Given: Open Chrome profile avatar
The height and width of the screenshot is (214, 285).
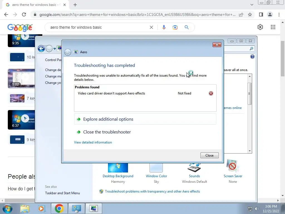Looking at the screenshot, I should pos(270,14).
